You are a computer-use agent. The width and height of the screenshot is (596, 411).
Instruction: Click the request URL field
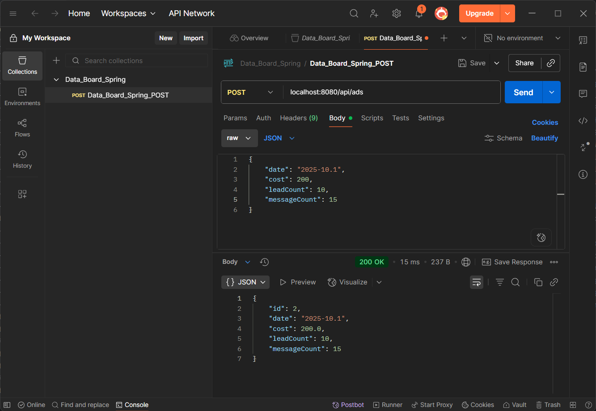pos(392,92)
